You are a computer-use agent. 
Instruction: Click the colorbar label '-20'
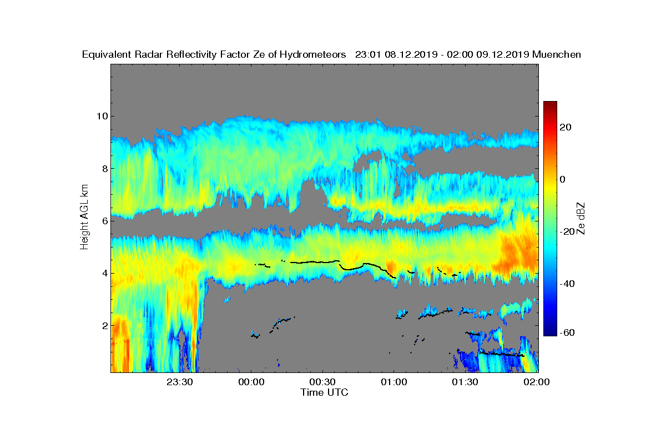click(568, 231)
